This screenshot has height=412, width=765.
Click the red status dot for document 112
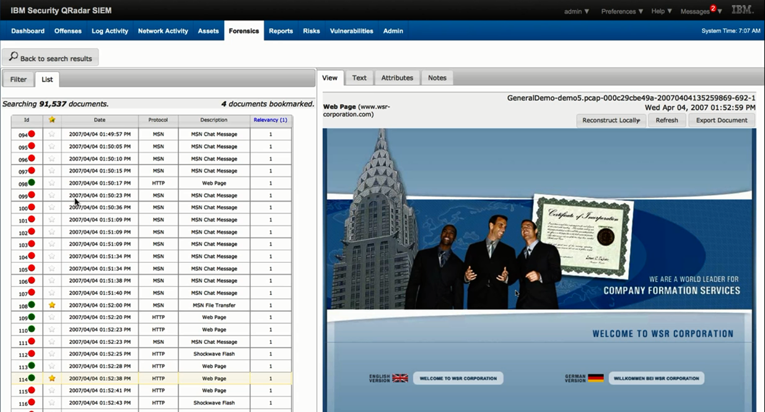point(32,354)
